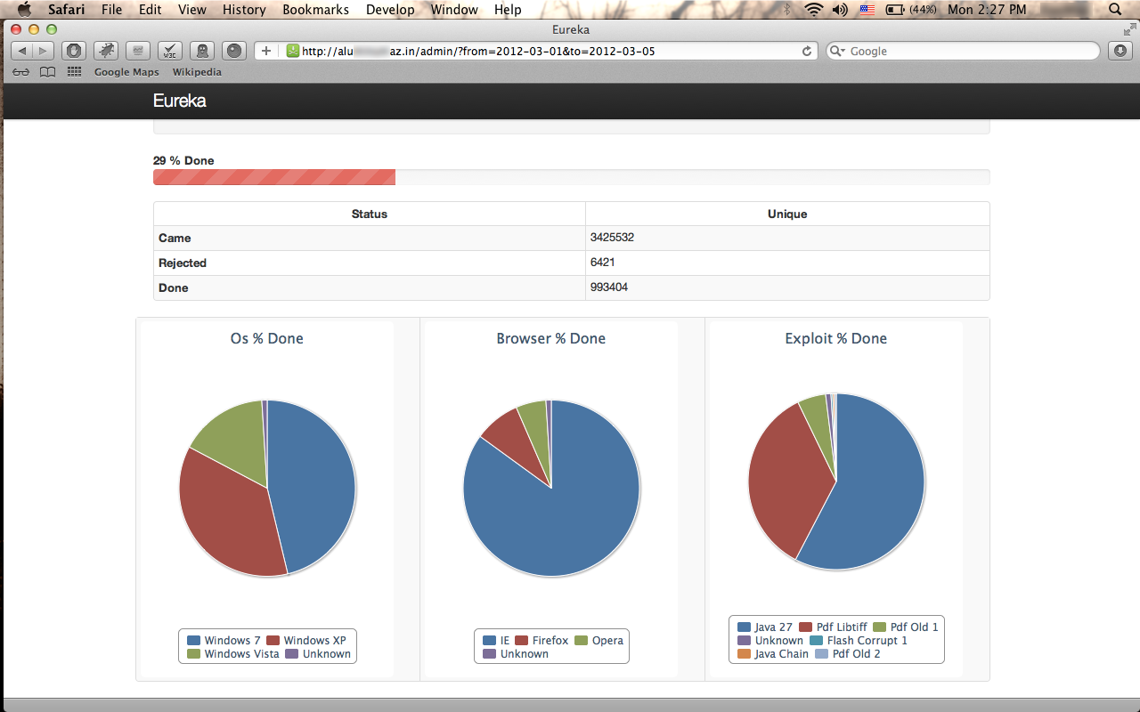
Task: Click the Eureka brand link
Action: [x=180, y=101]
